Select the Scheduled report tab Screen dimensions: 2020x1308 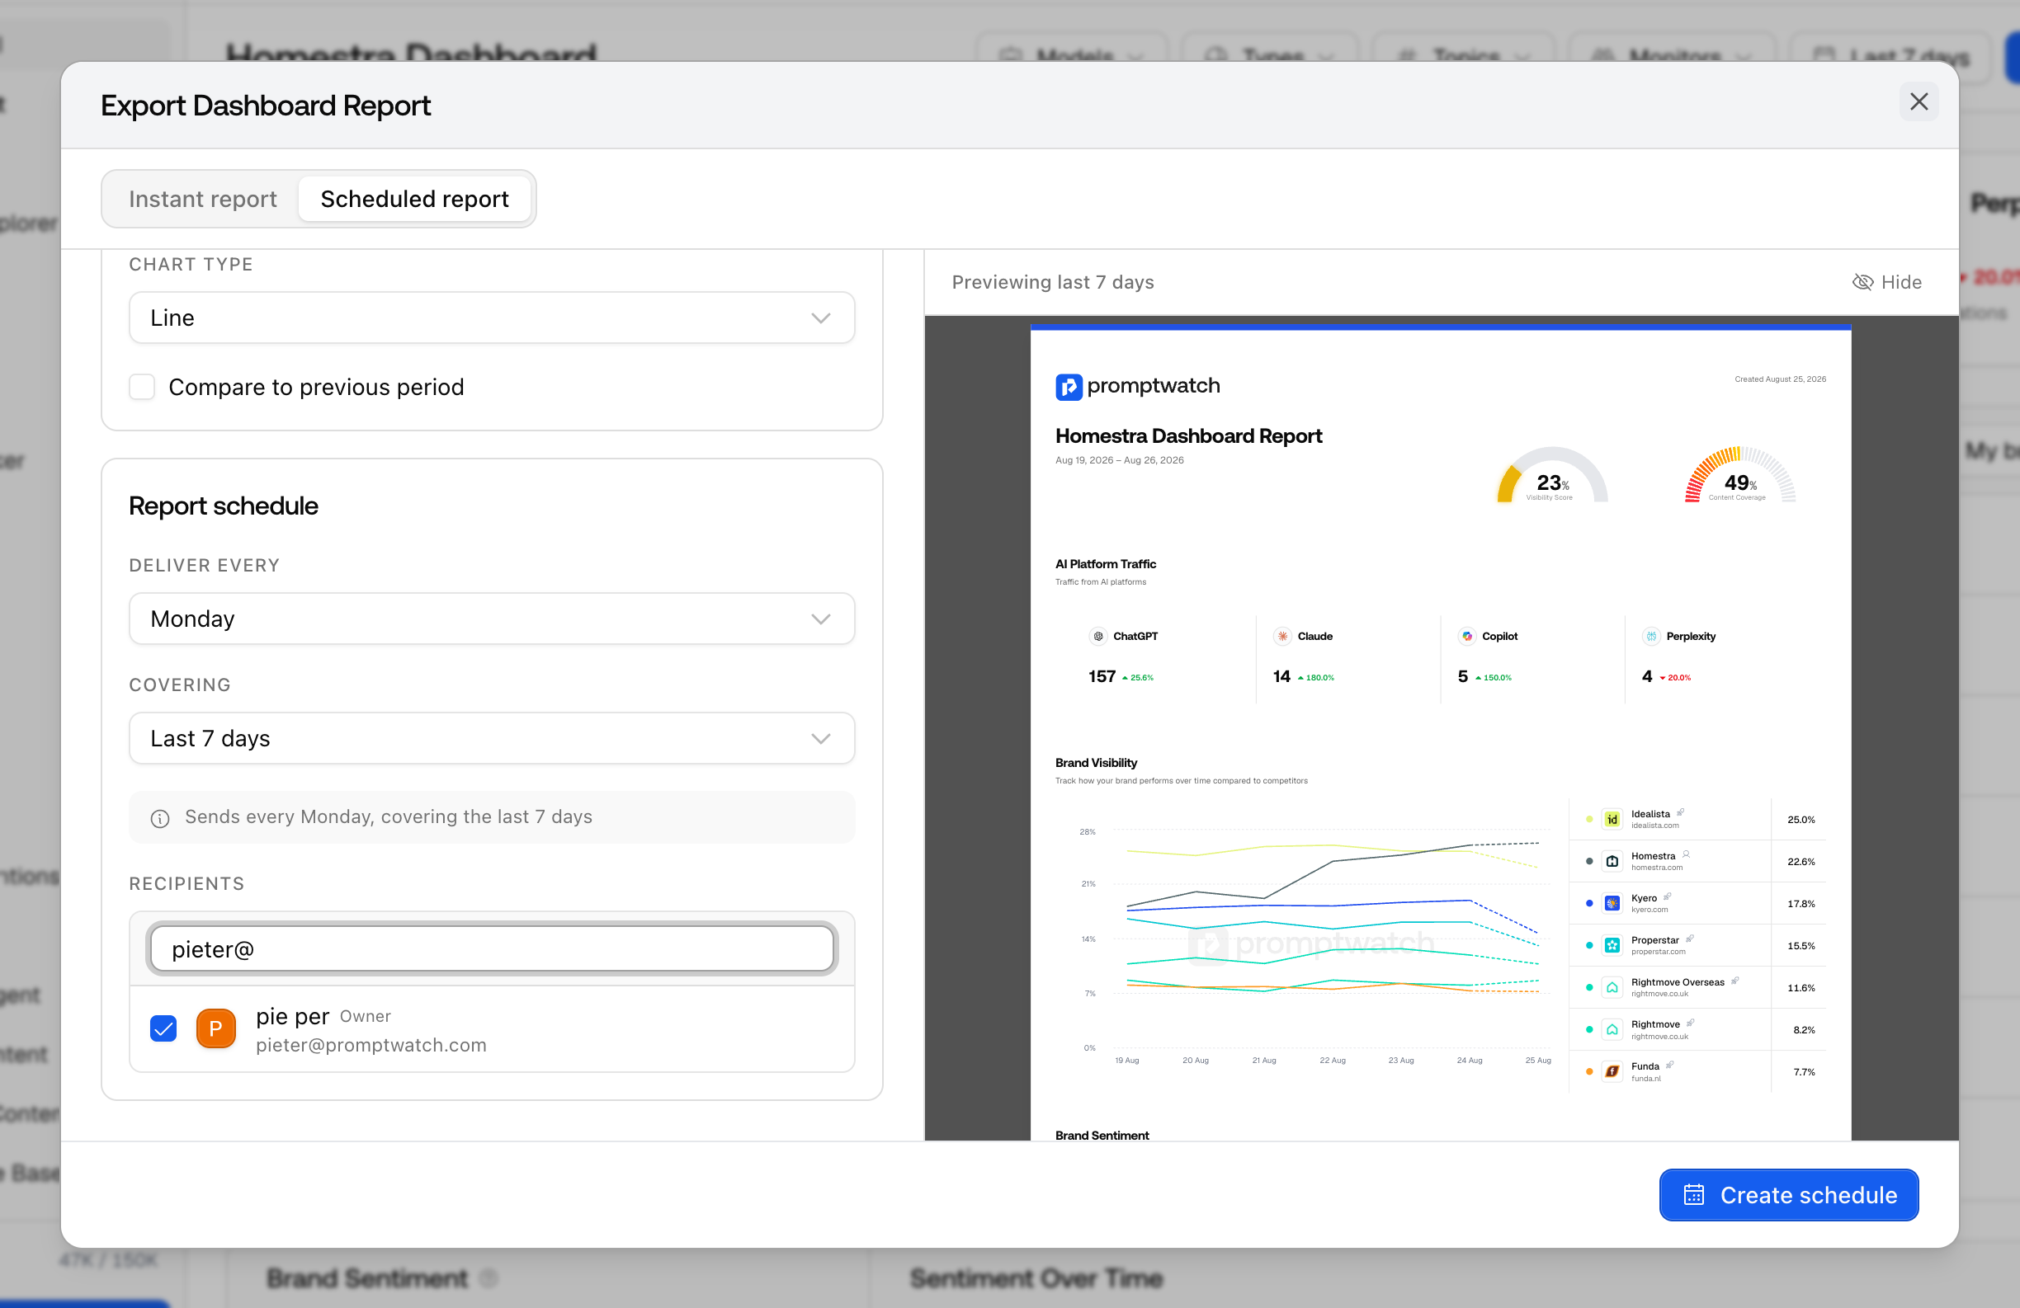(x=414, y=199)
